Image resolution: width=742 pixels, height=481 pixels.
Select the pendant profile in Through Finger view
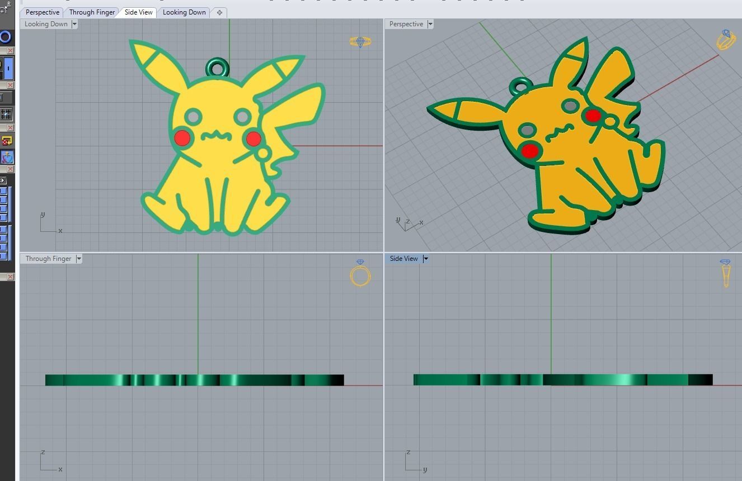click(194, 380)
